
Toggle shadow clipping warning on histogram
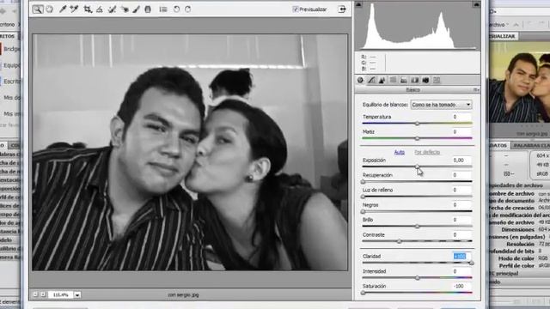[x=358, y=4]
